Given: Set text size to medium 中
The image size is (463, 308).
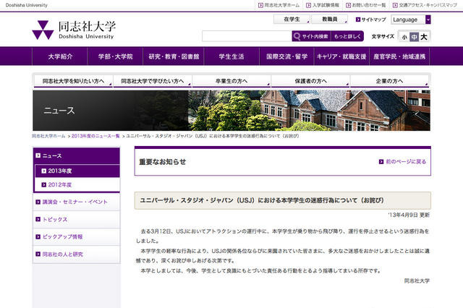Looking at the screenshot, I should click(x=414, y=37).
